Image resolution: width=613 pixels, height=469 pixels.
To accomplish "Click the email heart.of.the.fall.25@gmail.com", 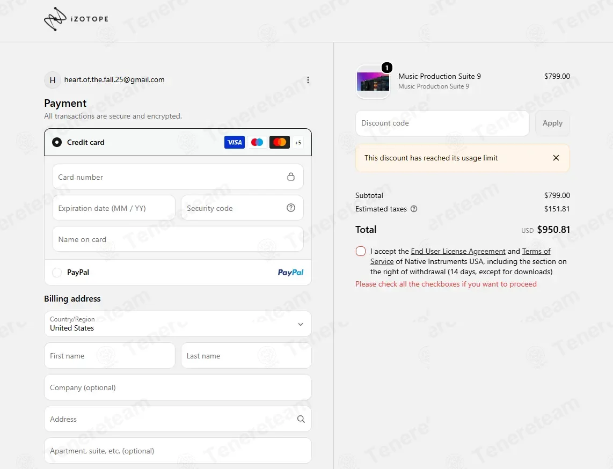I will (114, 80).
